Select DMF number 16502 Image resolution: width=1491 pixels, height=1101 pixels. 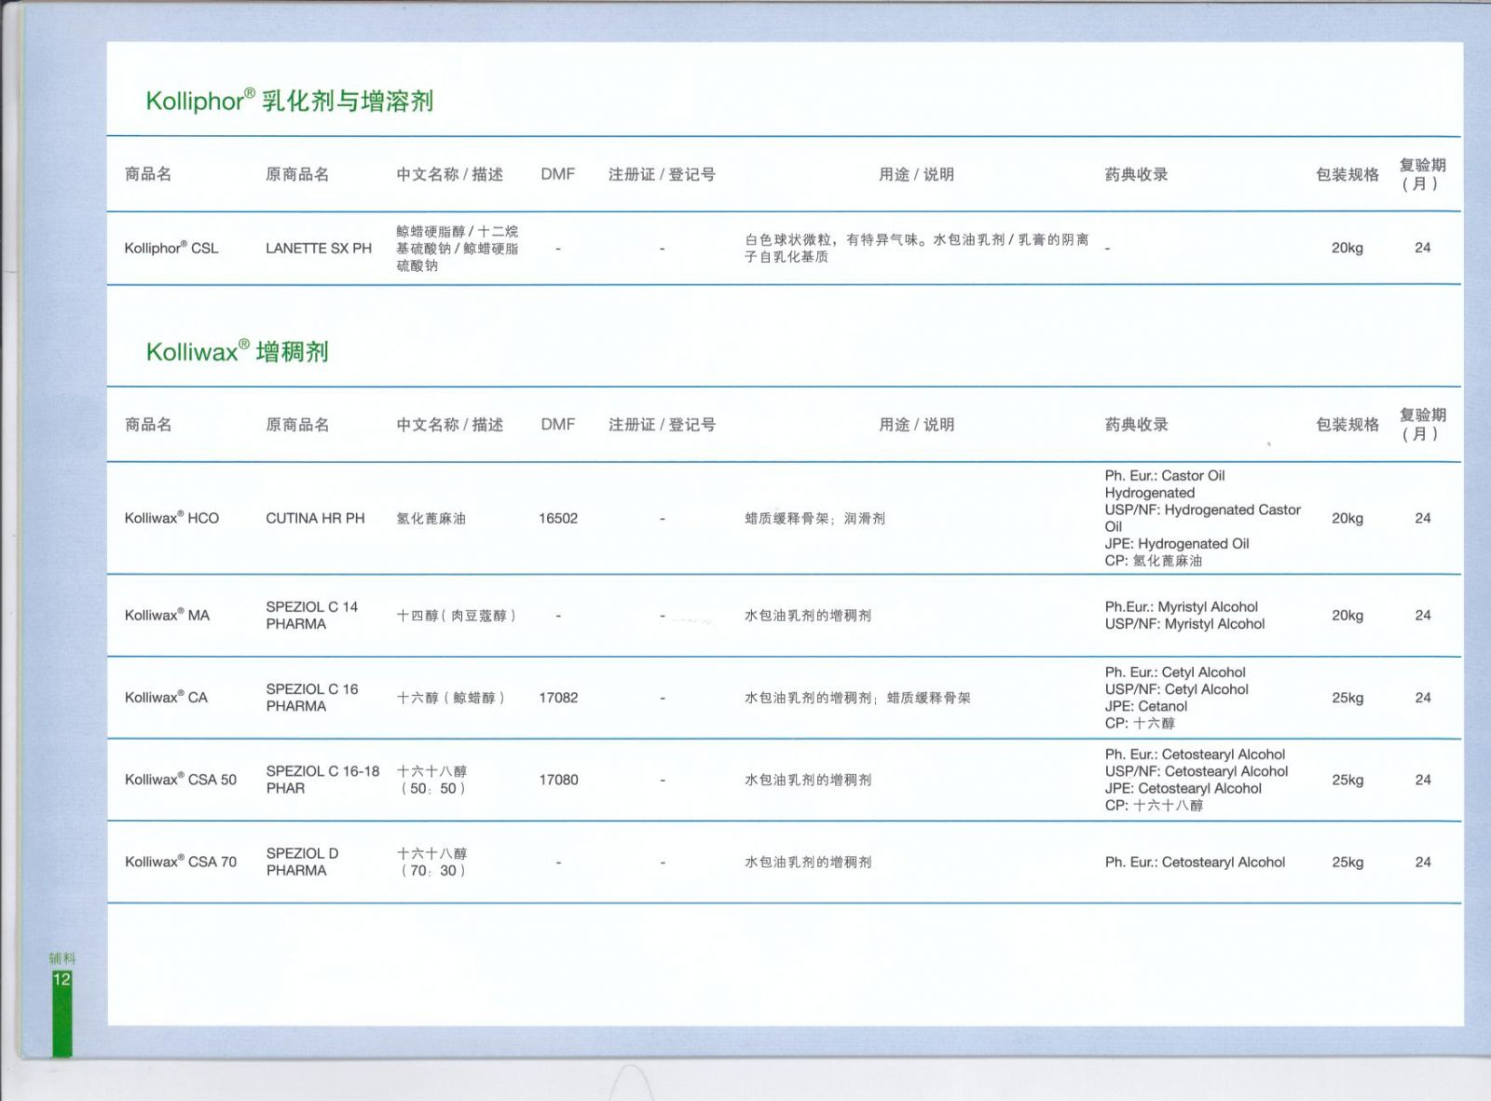[x=558, y=518]
